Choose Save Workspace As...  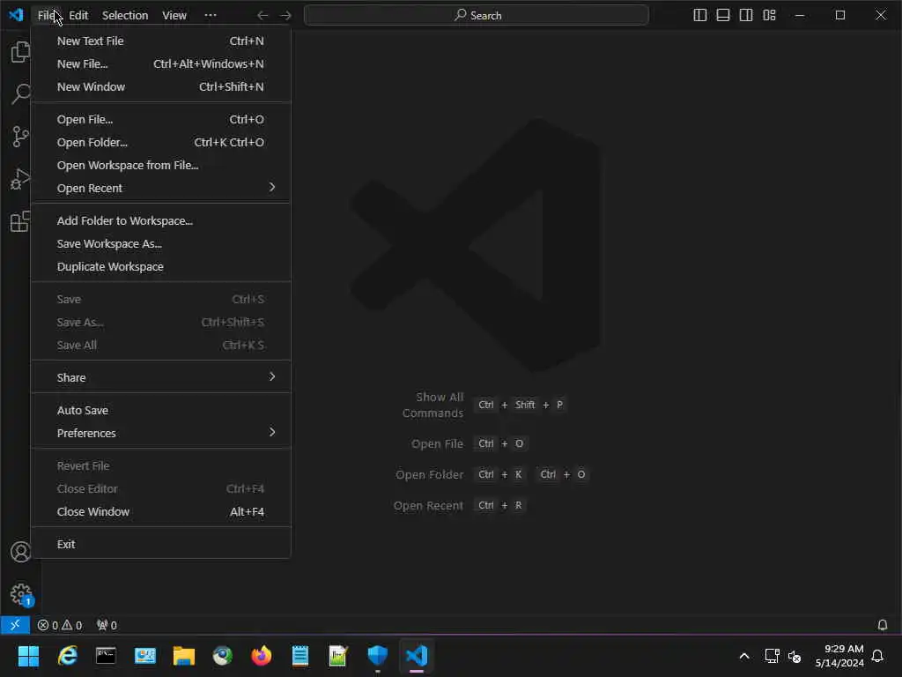pos(160,243)
